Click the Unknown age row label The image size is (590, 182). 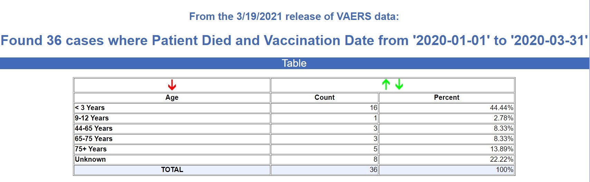pos(91,159)
